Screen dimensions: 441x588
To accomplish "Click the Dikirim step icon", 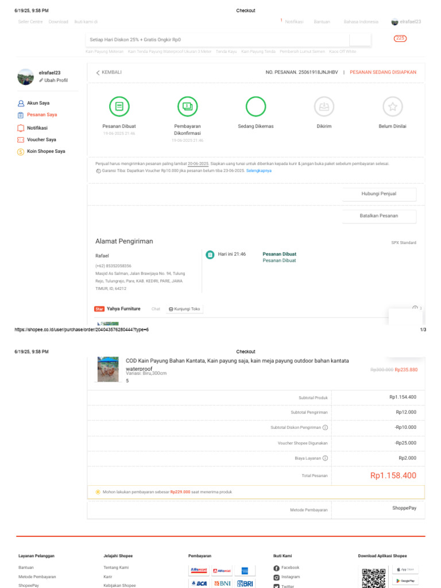I will [x=324, y=106].
